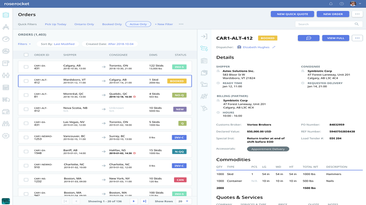This screenshot has height=205, width=366.
Task: Click the NEW ORDER button
Action: (333, 14)
